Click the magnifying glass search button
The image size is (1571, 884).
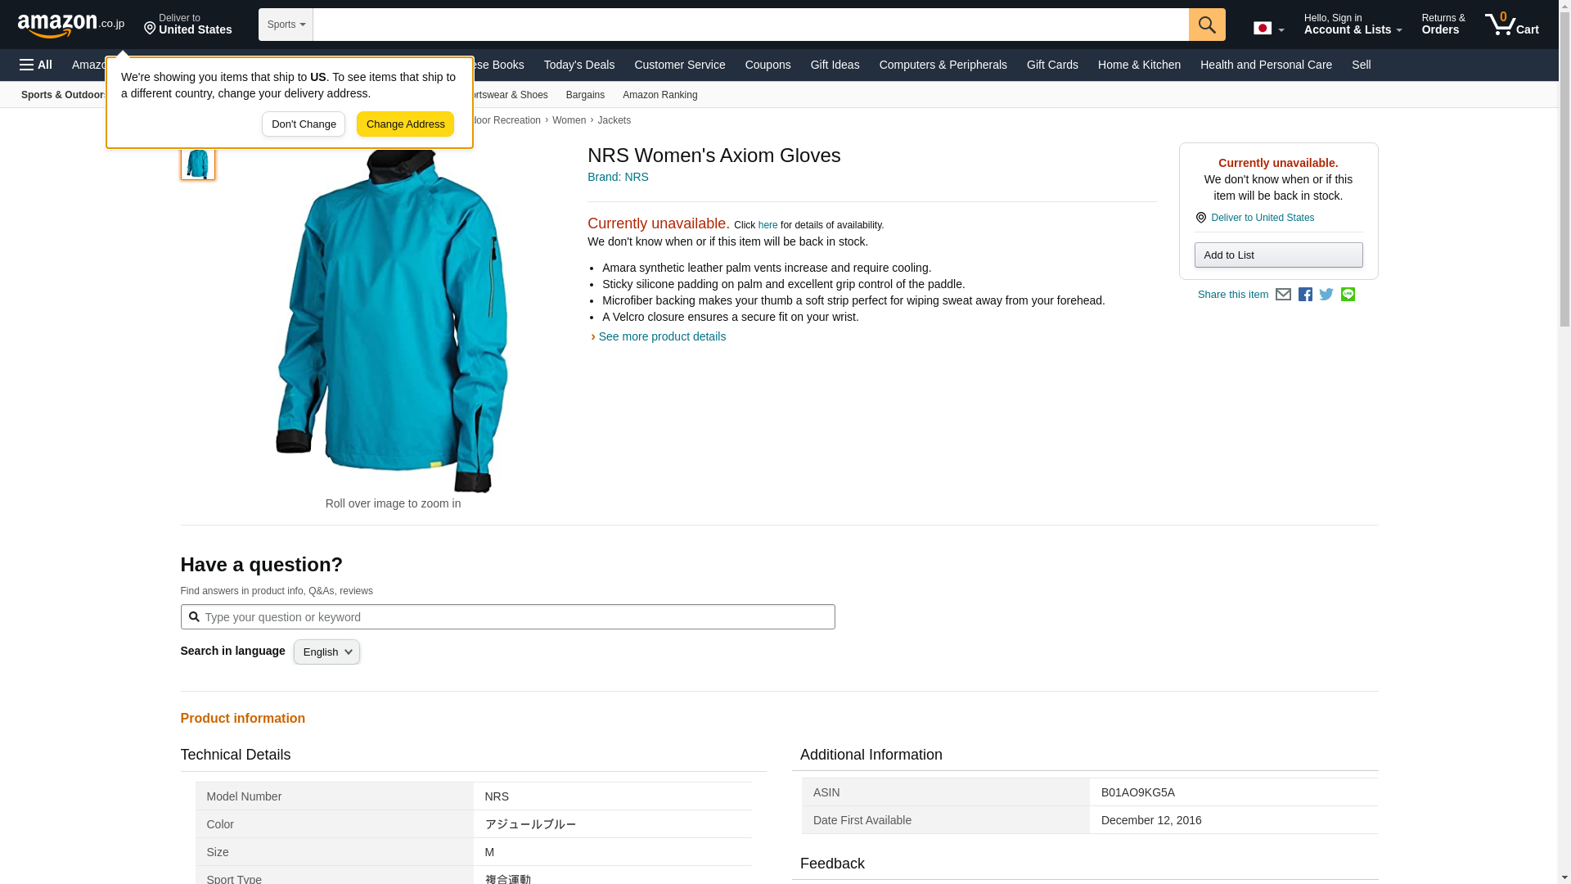pos(1207,25)
